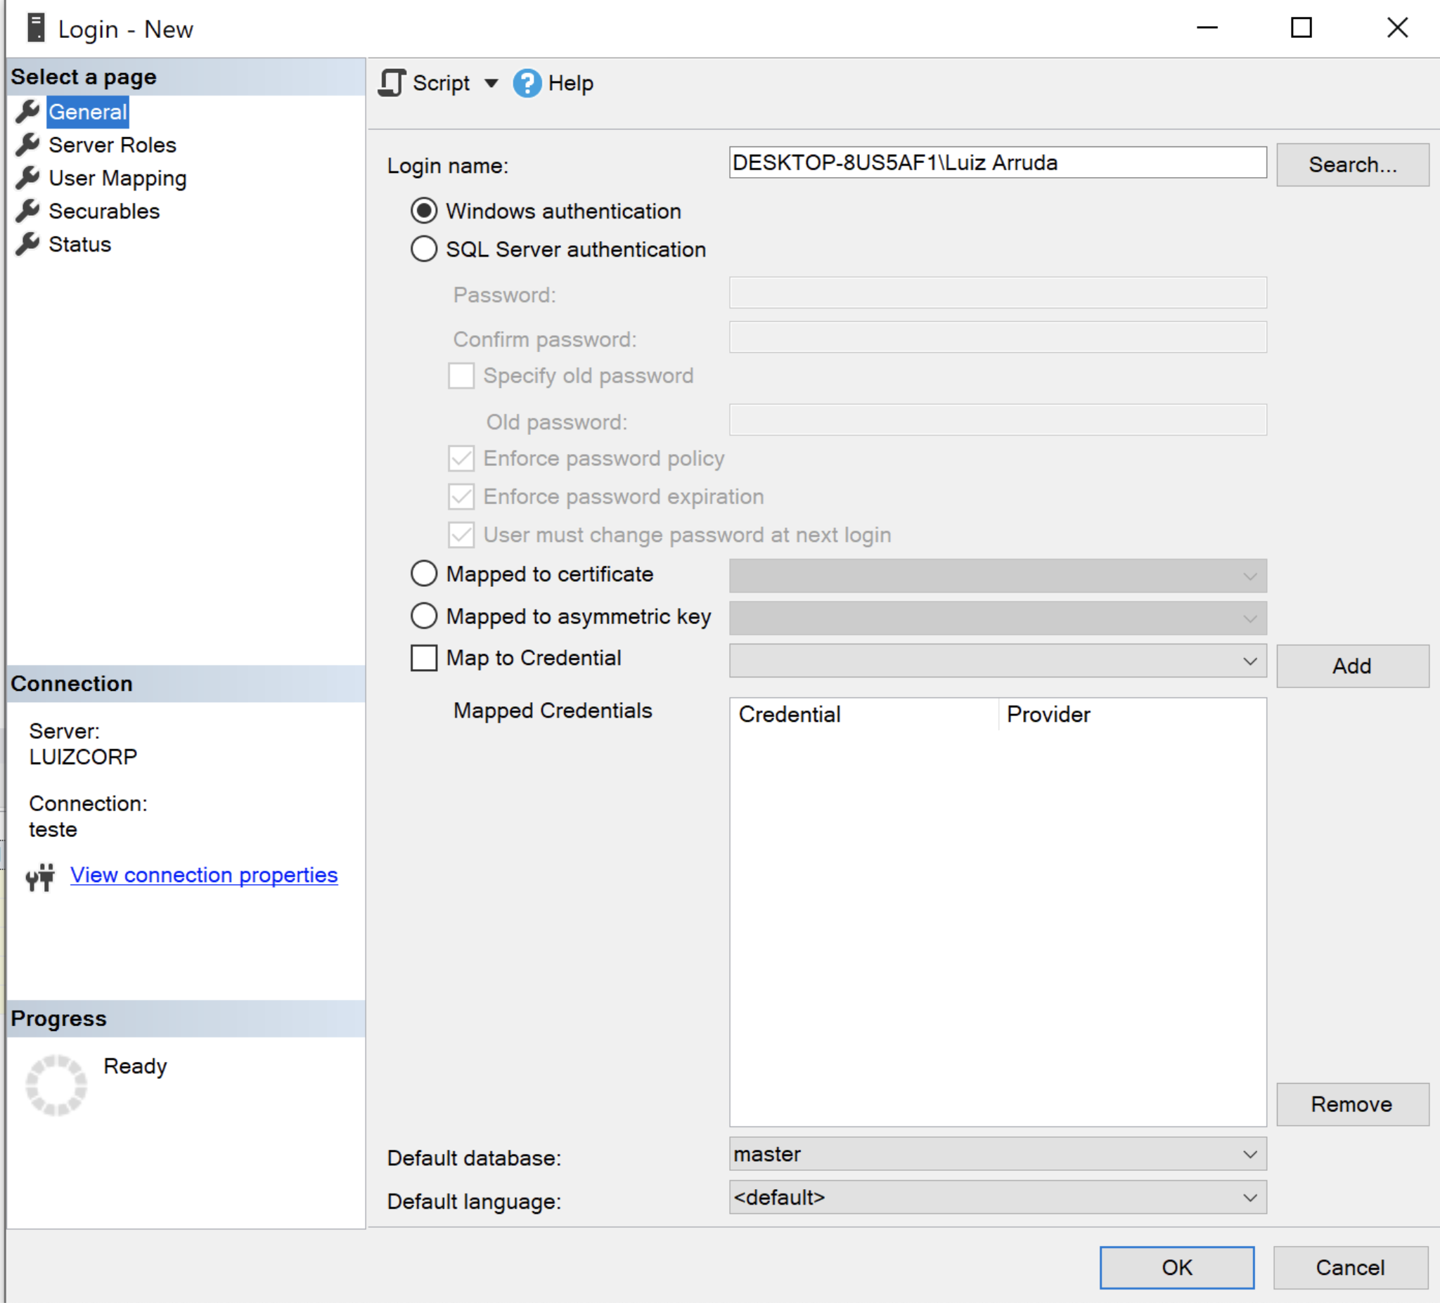The image size is (1440, 1303).
Task: Click the connection plug icon
Action: pyautogui.click(x=41, y=877)
